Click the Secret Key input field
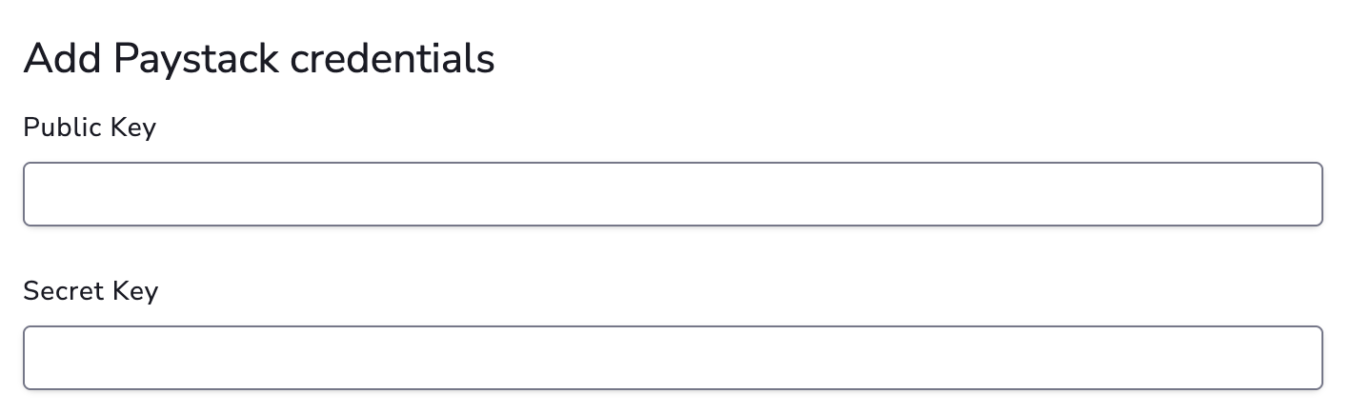The width and height of the screenshot is (1351, 413). (673, 358)
